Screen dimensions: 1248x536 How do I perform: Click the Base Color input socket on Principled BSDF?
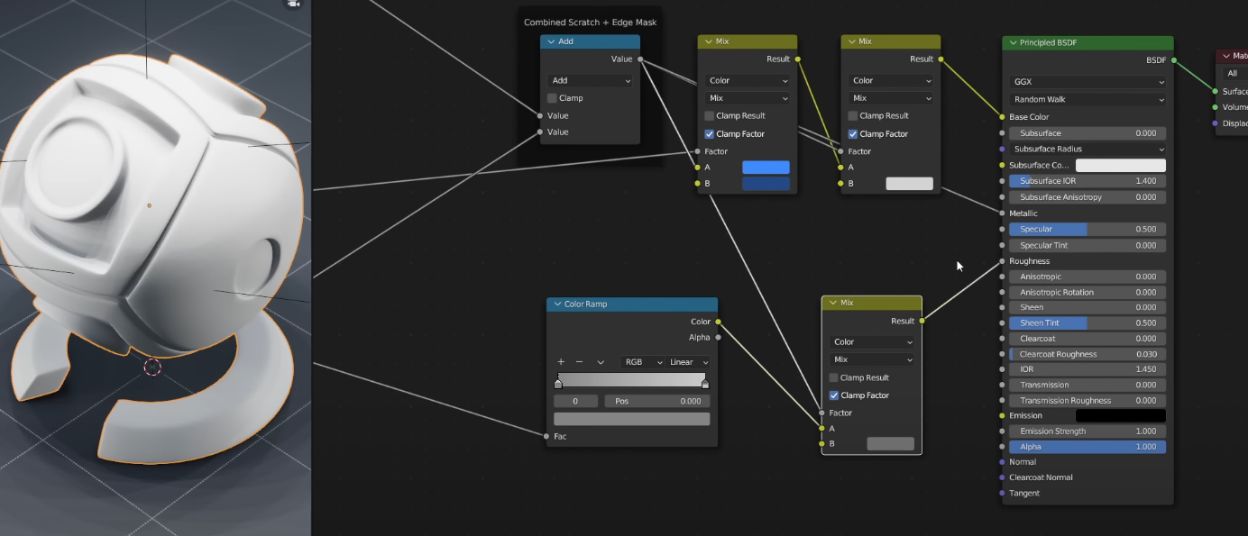[1002, 117]
